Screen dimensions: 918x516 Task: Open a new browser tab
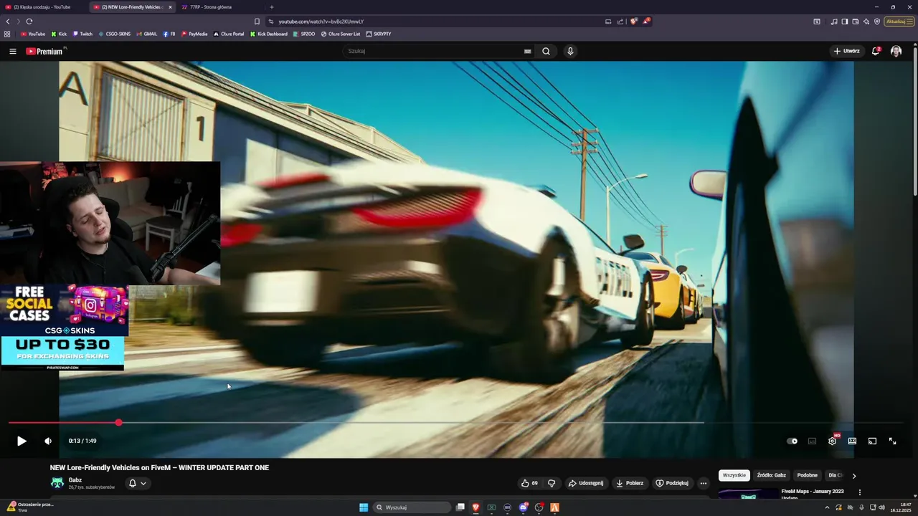coord(271,7)
